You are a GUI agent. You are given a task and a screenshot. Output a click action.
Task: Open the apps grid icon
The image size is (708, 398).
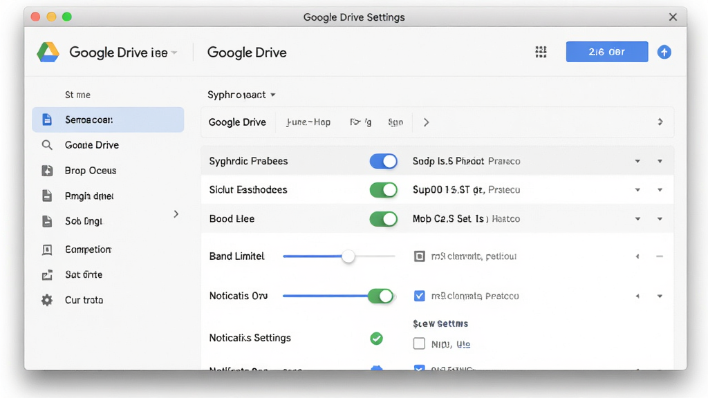tap(541, 52)
